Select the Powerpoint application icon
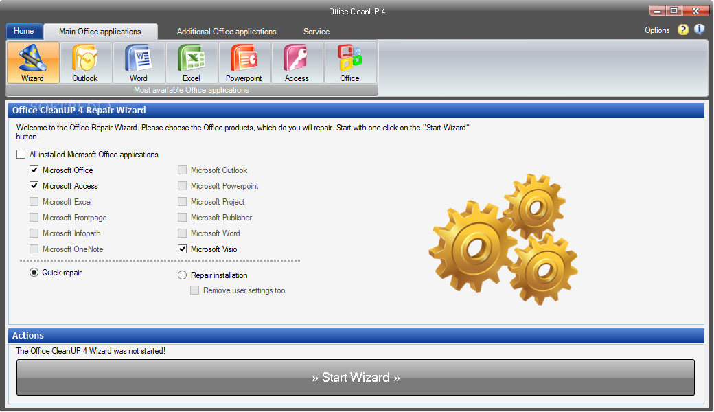 tap(244, 62)
